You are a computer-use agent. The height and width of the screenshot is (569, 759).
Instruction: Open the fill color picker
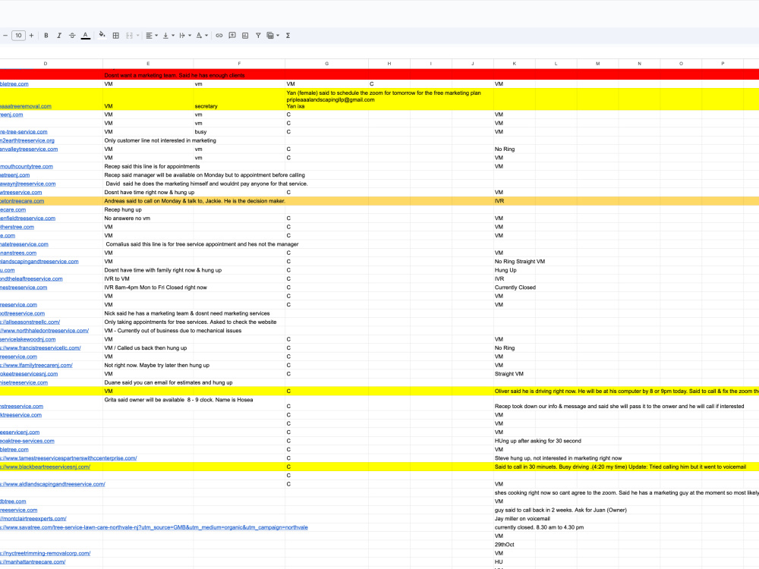tap(102, 35)
